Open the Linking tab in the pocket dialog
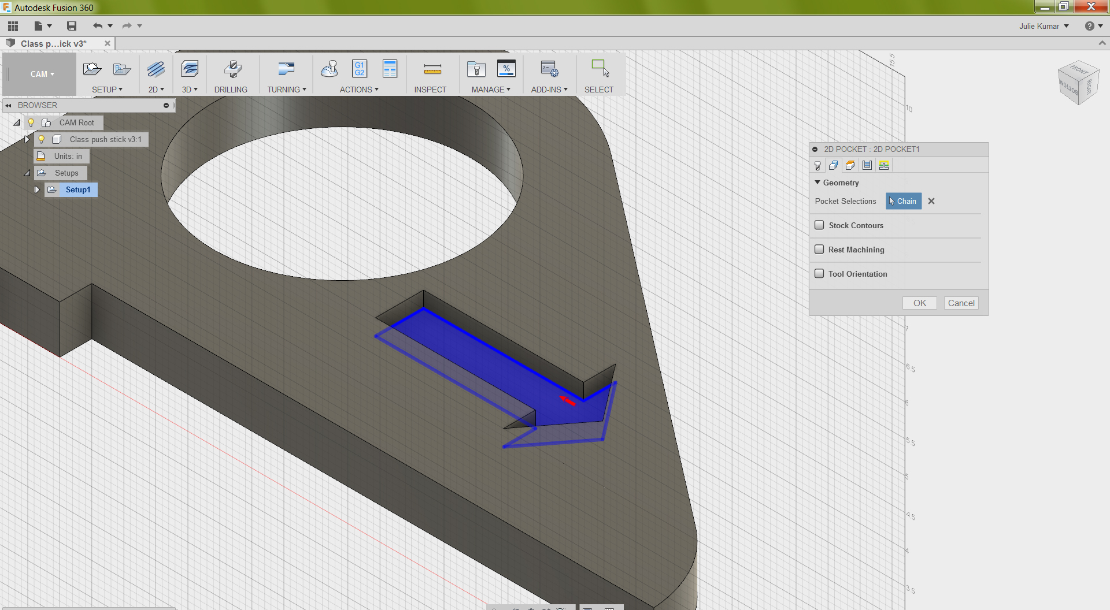This screenshot has height=610, width=1110. [883, 165]
